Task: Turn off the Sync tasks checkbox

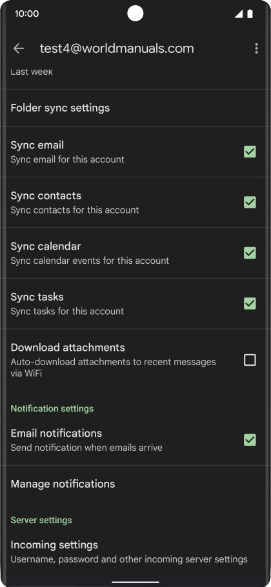Action: [x=250, y=303]
